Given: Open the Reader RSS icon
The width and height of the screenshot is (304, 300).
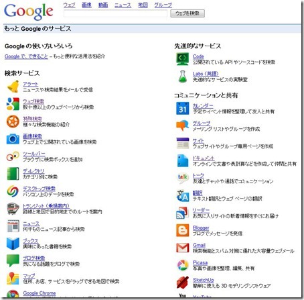Looking at the screenshot, I should (x=183, y=213).
